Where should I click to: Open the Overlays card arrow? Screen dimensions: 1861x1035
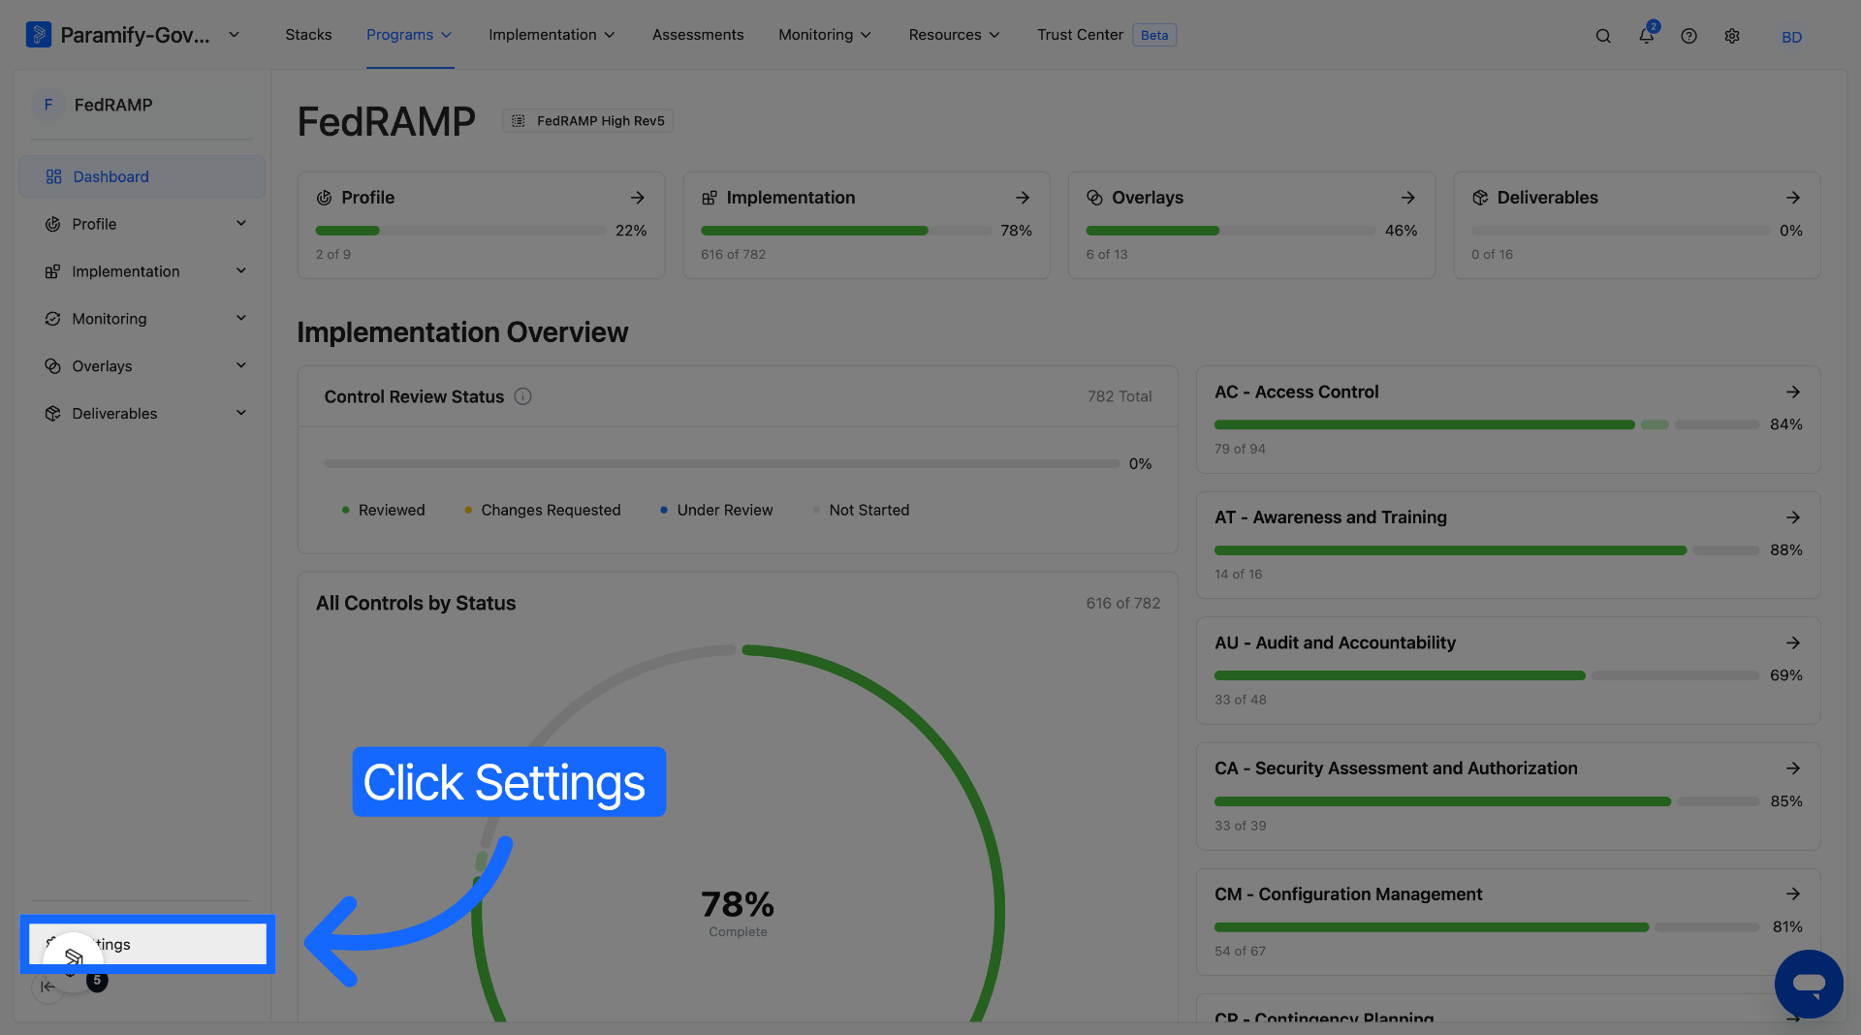click(x=1407, y=198)
